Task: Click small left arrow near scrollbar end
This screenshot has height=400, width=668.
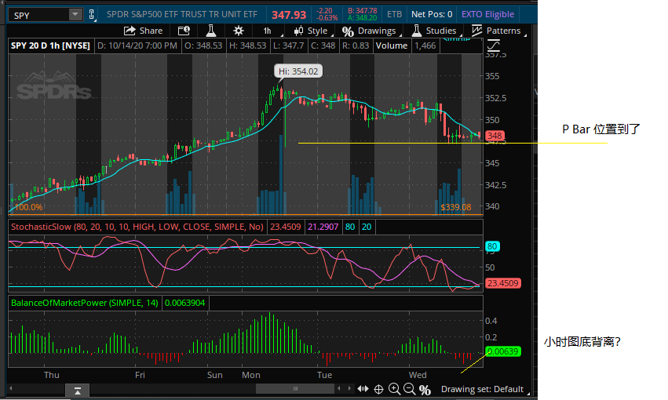Action: [x=339, y=388]
